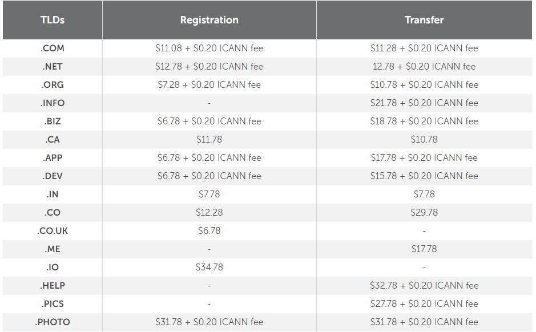Image resolution: width=536 pixels, height=332 pixels.
Task: Click the .CO.UK registration price $6.78
Action: tap(209, 231)
